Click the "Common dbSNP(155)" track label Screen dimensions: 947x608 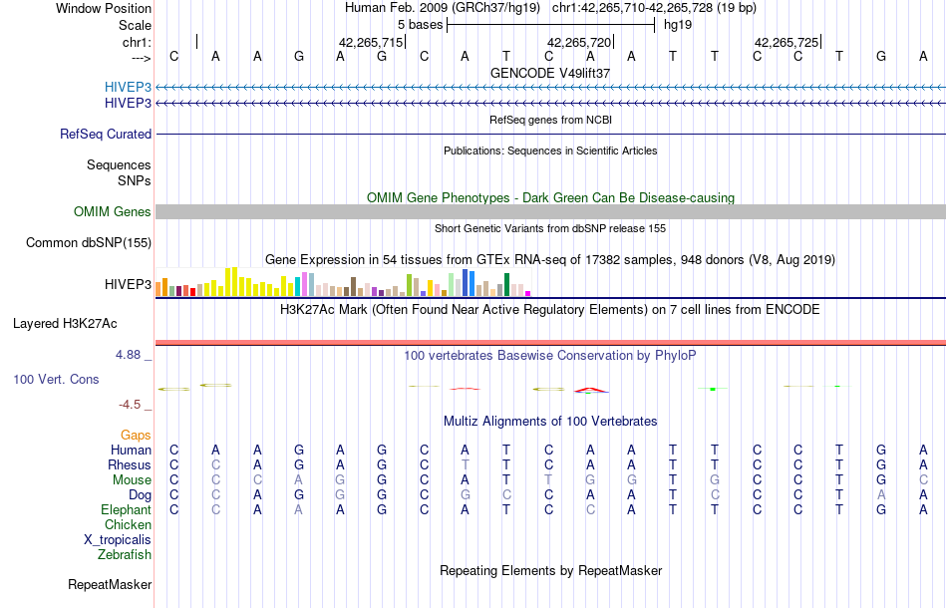pos(89,243)
